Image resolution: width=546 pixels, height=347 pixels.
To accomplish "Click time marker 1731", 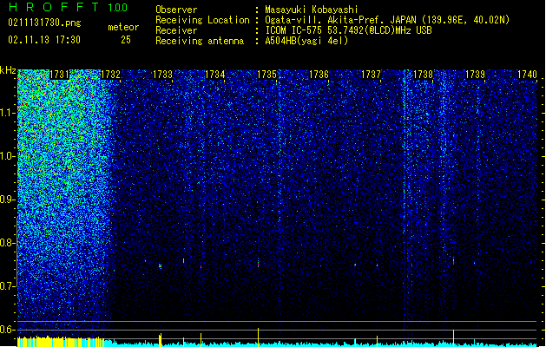I will [x=60, y=75].
